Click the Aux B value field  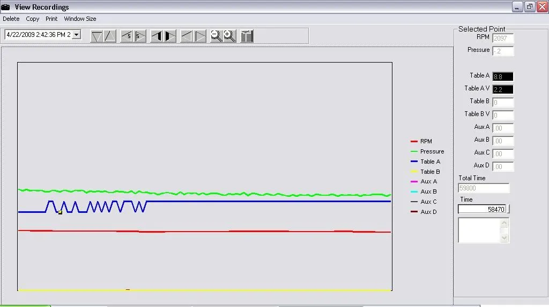click(x=503, y=141)
